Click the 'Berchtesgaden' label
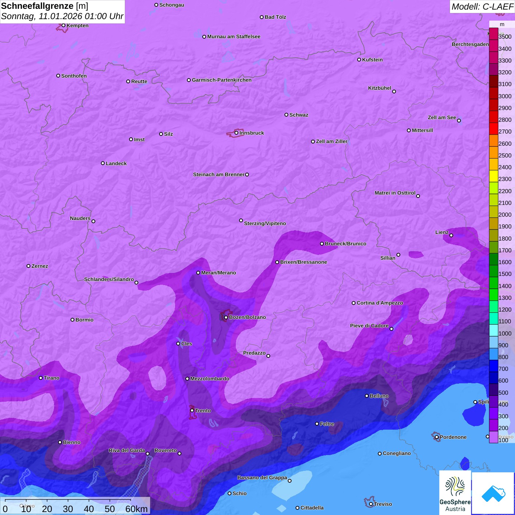This screenshot has width=515, height=515. (470, 44)
